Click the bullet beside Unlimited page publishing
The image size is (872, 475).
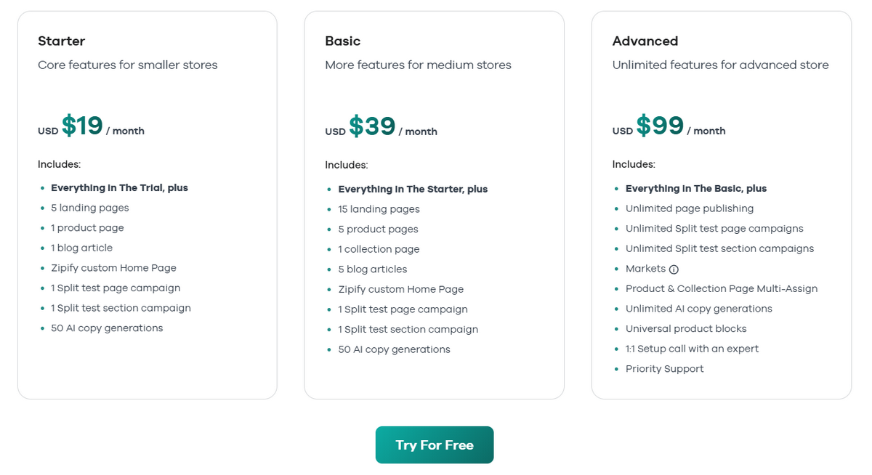[616, 208]
